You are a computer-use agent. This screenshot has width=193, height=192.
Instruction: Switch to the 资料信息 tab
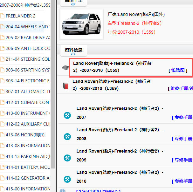coord(73,51)
